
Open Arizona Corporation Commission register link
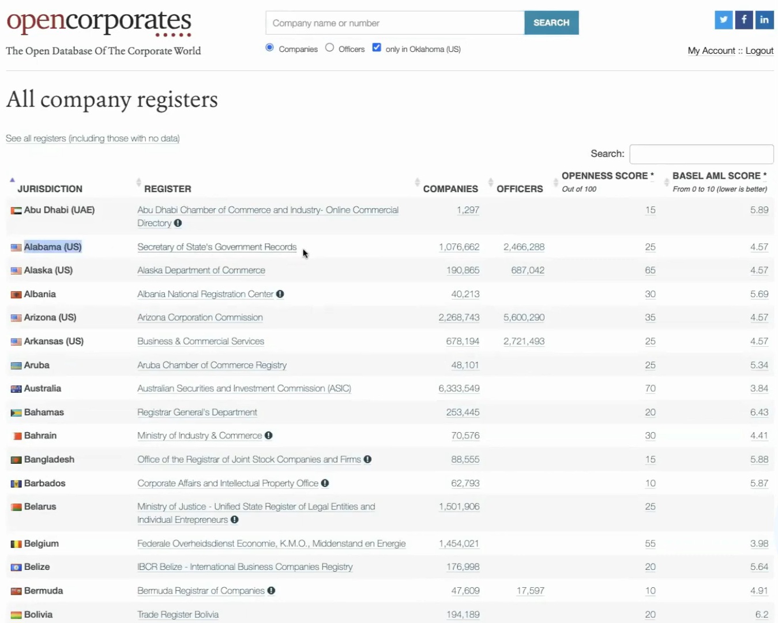200,317
